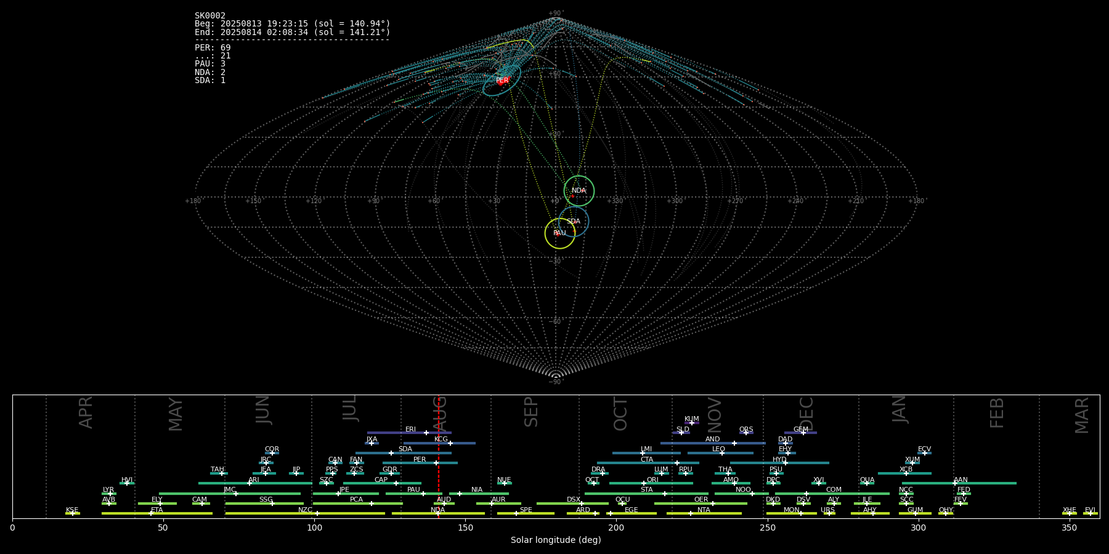This screenshot has height=554, width=1109.
Task: Click the AAN shower bar in the timeline
Action: [959, 483]
